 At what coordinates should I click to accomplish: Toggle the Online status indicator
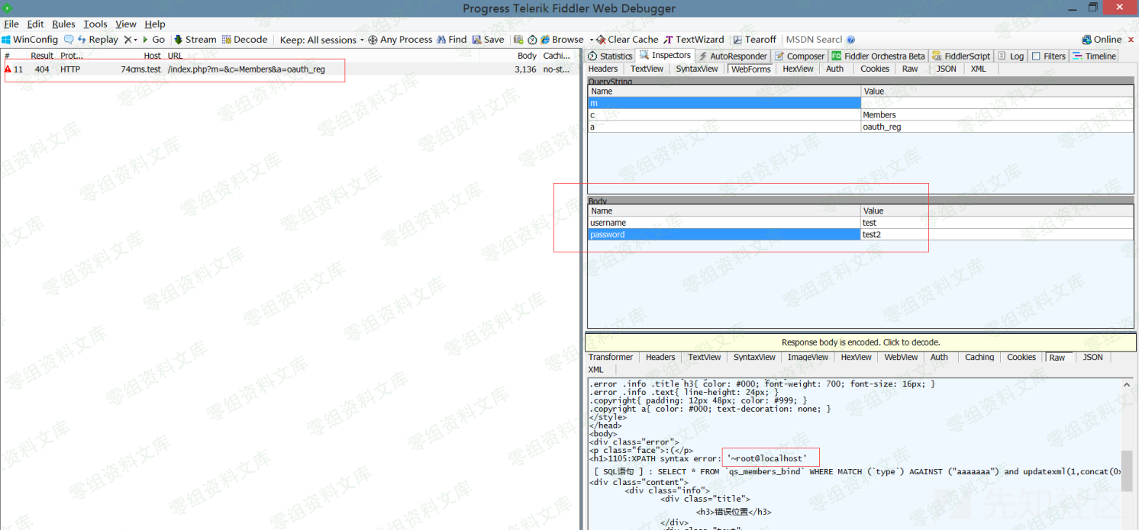(x=1101, y=40)
